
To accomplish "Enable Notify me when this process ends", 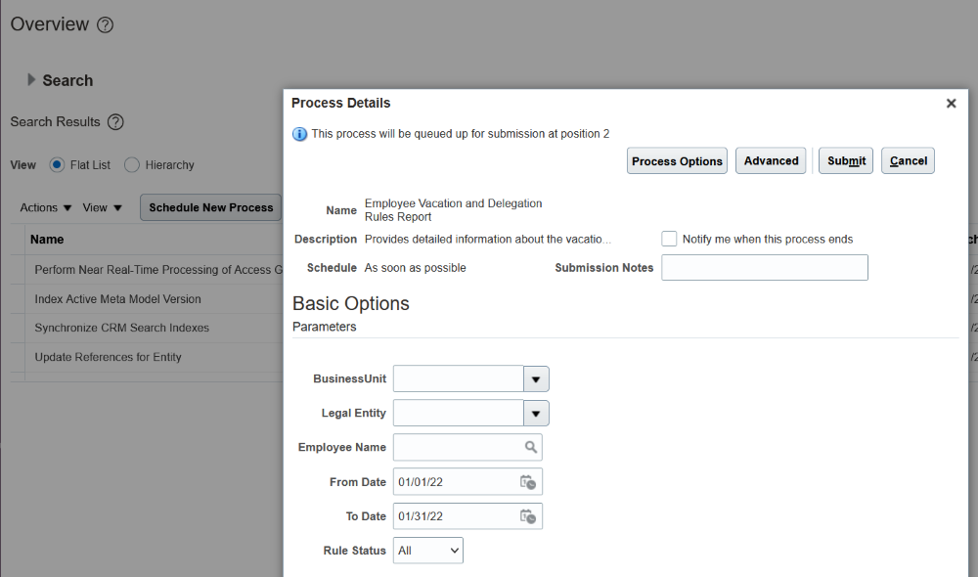I will pos(669,239).
